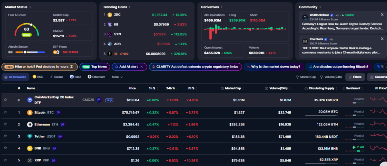This screenshot has height=166, width=387.
Task: Expand the Trending Coins section
Action: click(x=117, y=7)
